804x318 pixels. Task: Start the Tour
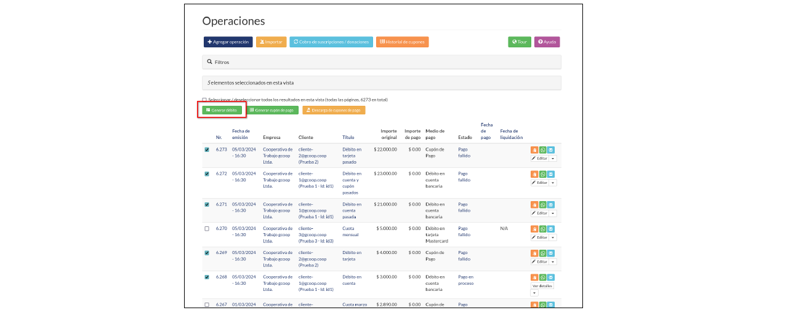point(520,42)
